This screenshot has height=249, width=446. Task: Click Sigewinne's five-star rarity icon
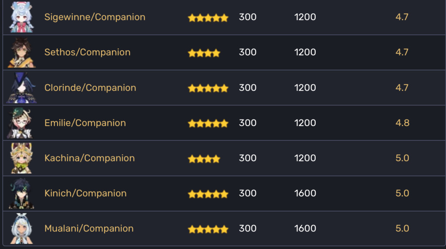(x=208, y=18)
